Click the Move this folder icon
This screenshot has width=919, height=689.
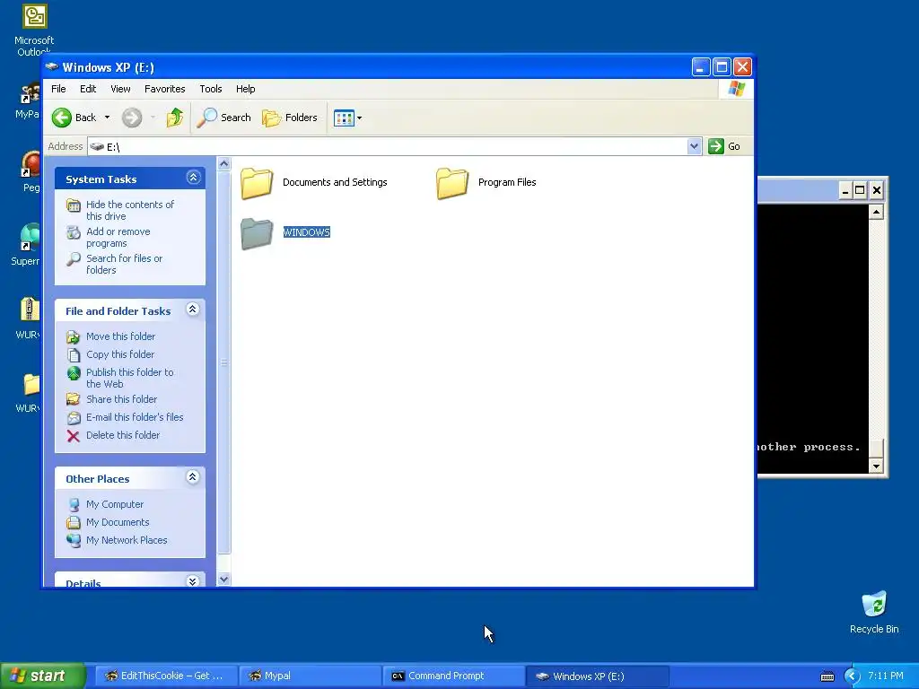(74, 337)
